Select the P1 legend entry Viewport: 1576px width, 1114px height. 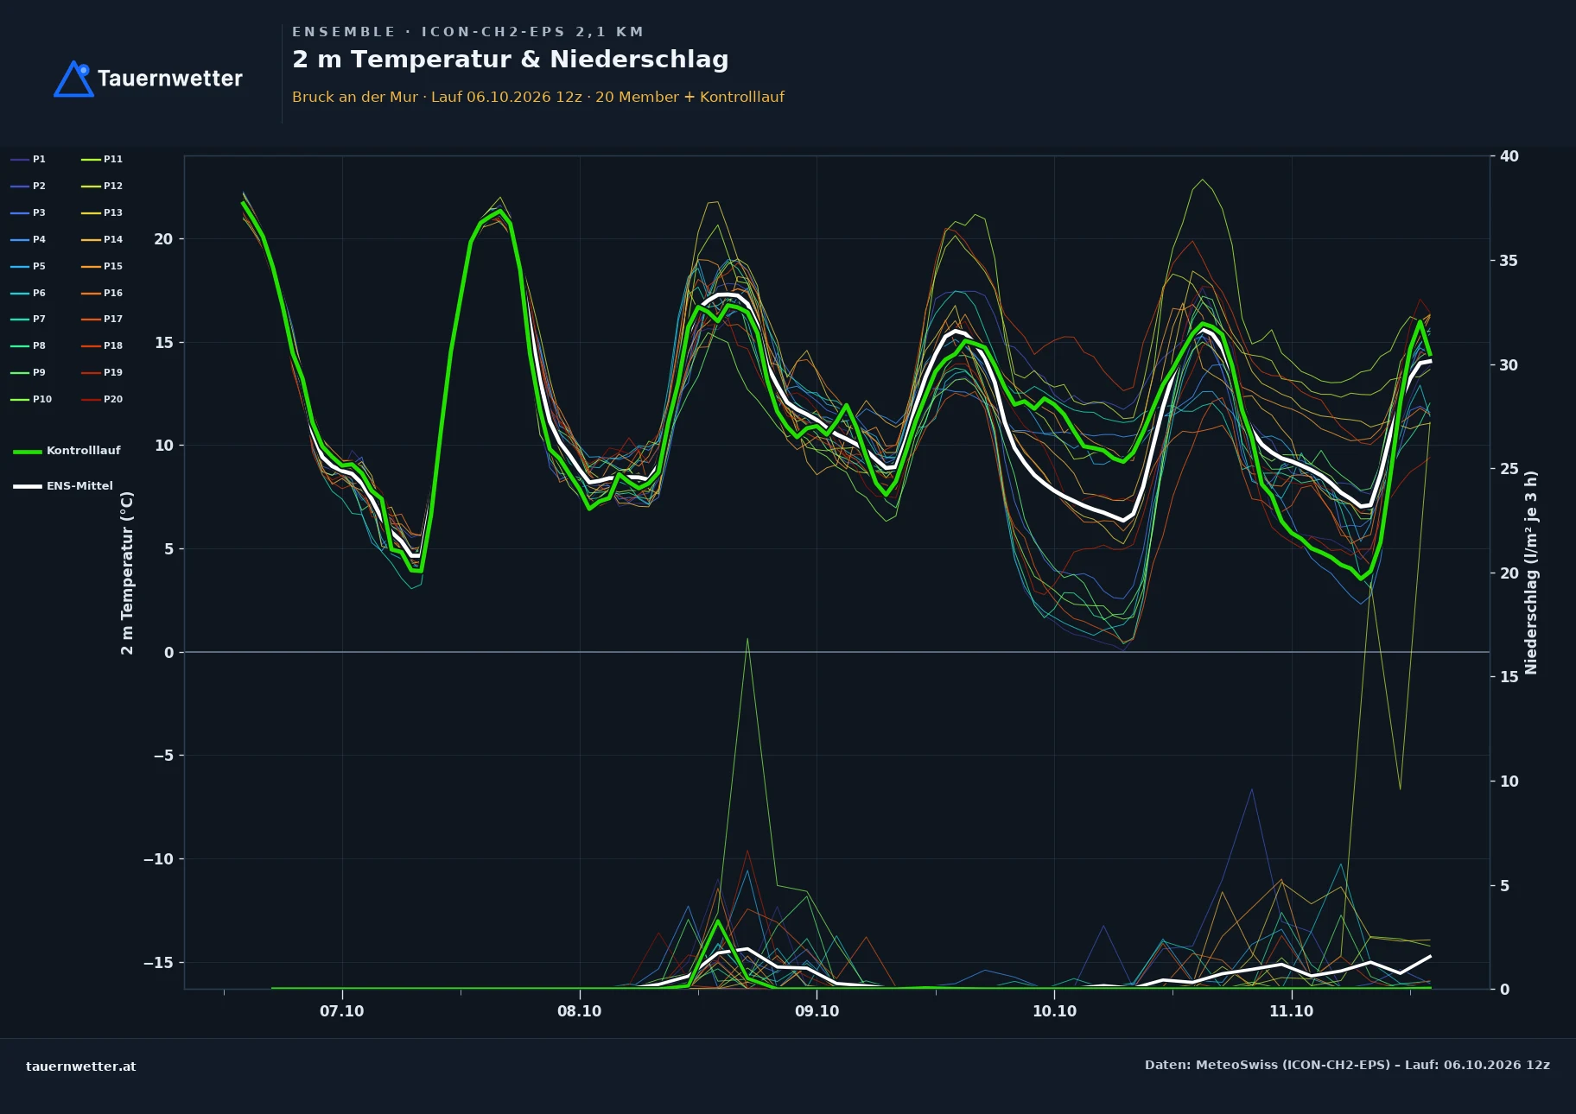point(29,159)
